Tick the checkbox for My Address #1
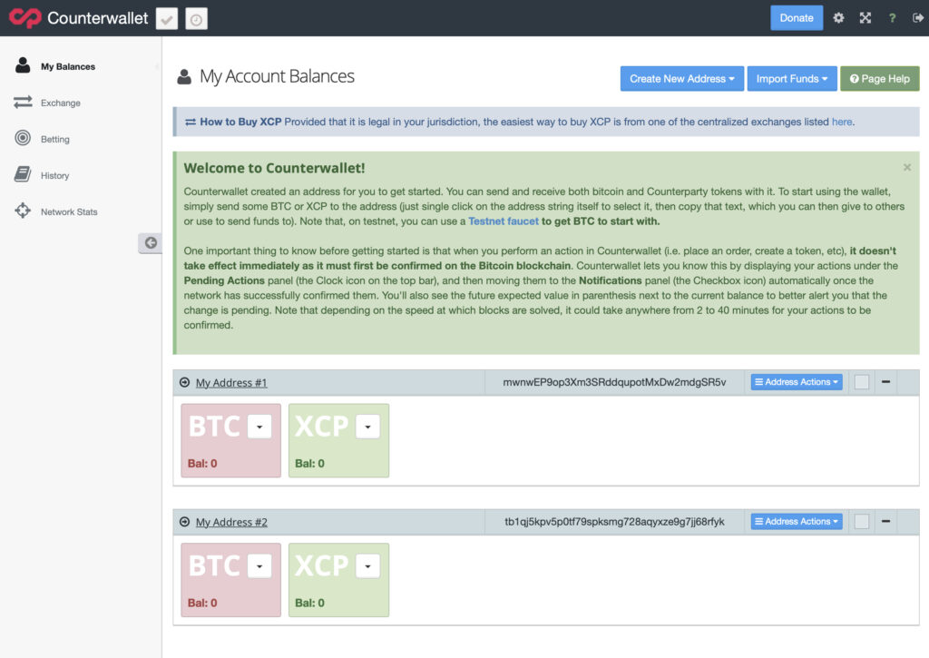Screen dimensions: 929x658 [x=862, y=382]
